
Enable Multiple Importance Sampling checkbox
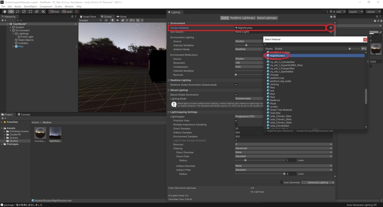click(x=236, y=125)
